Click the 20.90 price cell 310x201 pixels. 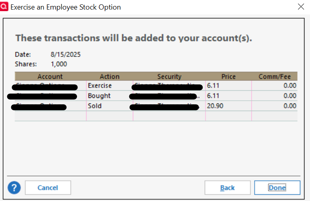coord(229,106)
